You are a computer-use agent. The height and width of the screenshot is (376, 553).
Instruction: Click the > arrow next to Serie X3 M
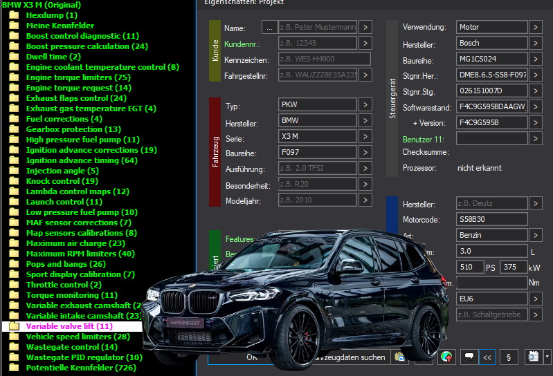tap(365, 136)
